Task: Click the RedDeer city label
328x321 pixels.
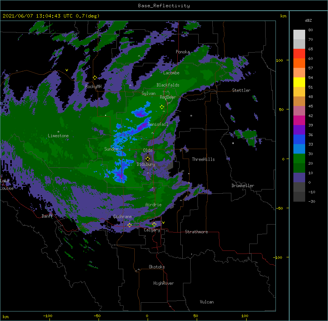Action: (x=168, y=97)
